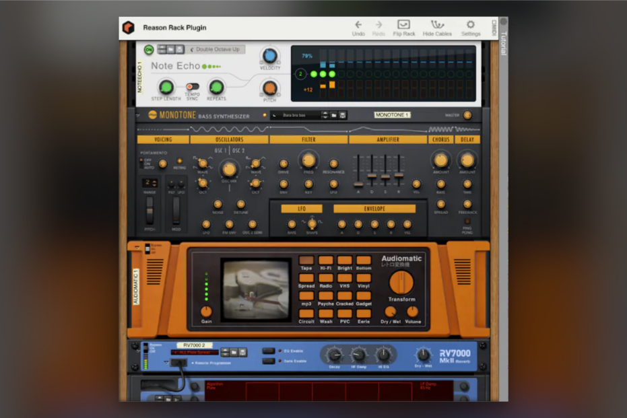Toggle the Note Echo ON button
The image size is (627, 418).
pyautogui.click(x=149, y=50)
